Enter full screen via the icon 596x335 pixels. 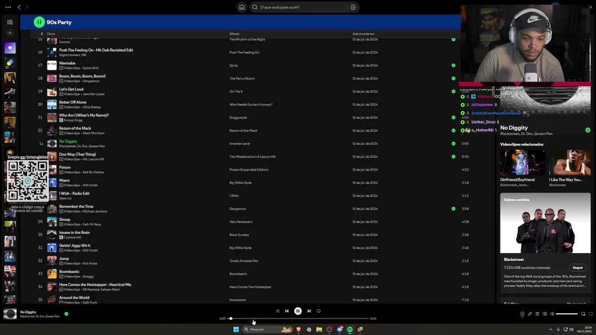pyautogui.click(x=590, y=314)
